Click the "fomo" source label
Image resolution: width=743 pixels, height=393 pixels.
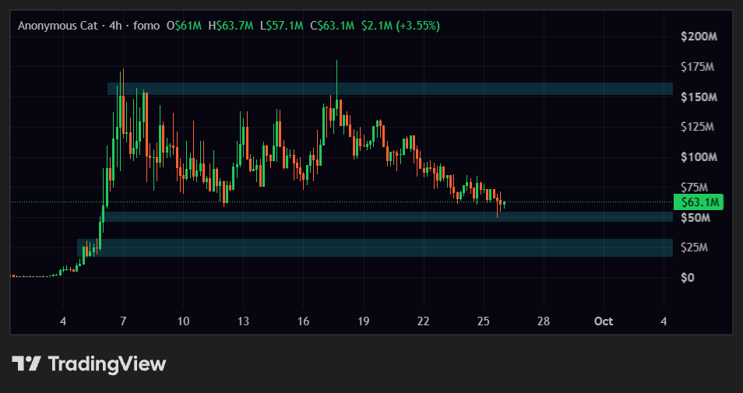pyautogui.click(x=146, y=26)
